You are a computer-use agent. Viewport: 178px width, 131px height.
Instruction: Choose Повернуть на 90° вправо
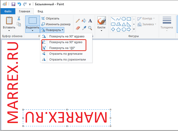66,36
